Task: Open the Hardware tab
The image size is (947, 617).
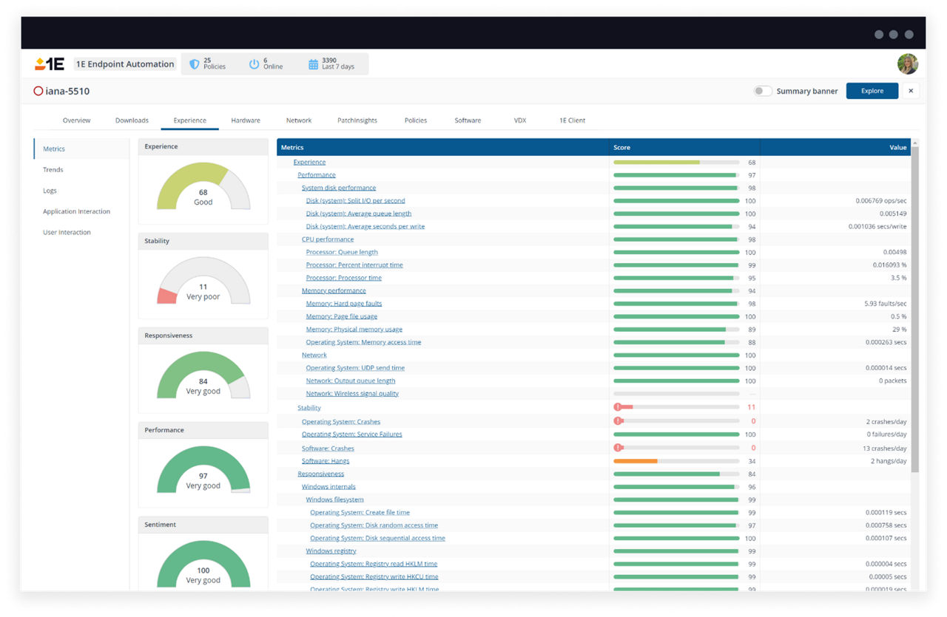Action: coord(246,120)
